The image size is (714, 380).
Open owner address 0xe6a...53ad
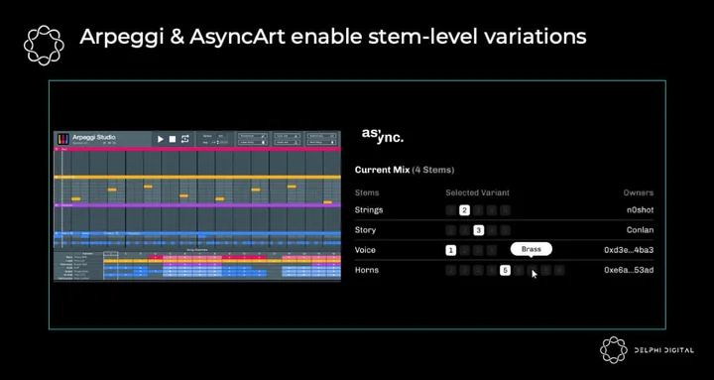(x=629, y=270)
